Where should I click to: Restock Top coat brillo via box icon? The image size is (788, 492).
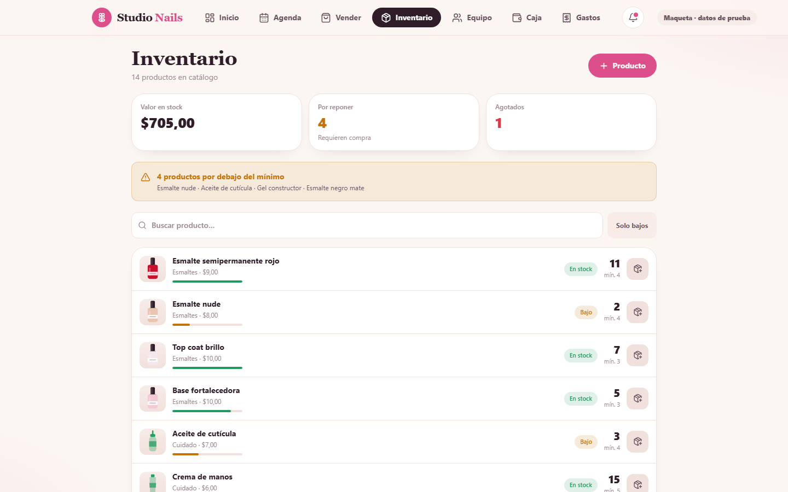click(x=638, y=355)
